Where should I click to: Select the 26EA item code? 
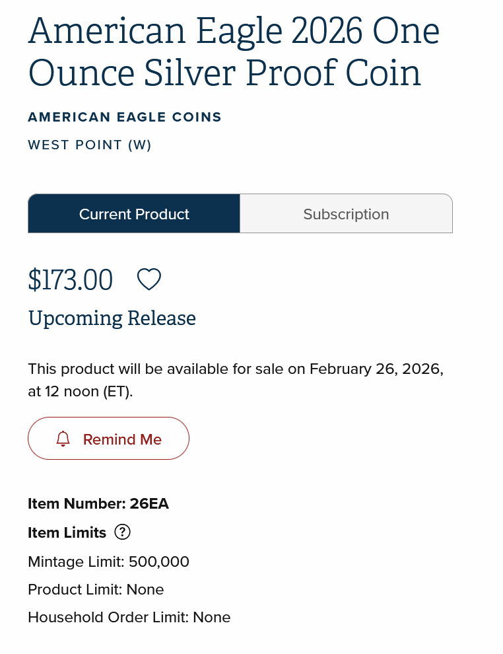149,504
